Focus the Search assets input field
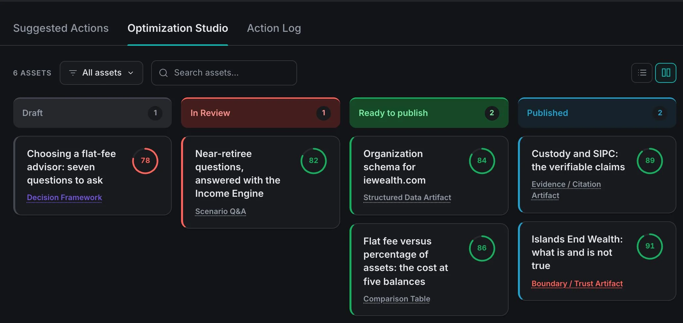The height and width of the screenshot is (323, 683). (224, 73)
